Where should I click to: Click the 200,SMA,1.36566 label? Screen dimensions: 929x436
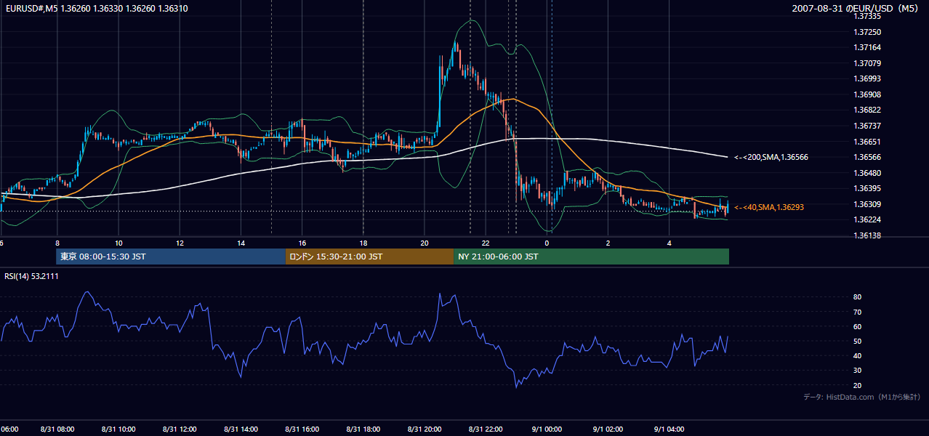[x=770, y=157]
